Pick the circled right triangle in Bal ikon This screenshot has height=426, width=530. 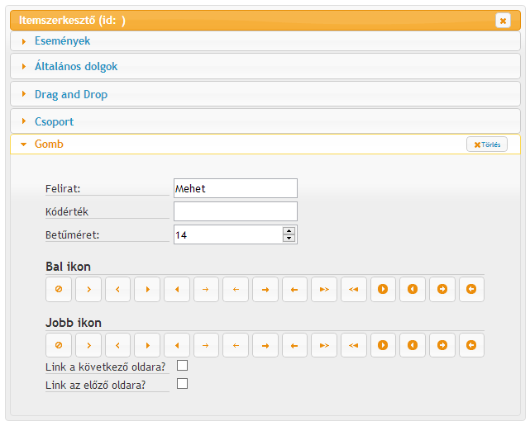(384, 289)
